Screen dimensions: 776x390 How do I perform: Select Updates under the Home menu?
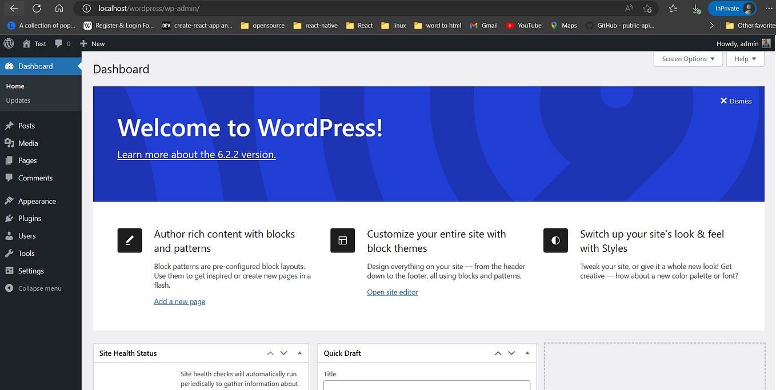click(18, 100)
